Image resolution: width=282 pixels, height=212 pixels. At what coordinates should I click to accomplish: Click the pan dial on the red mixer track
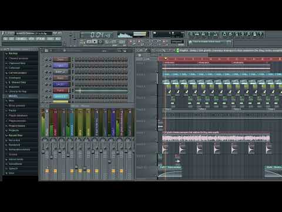pos(53,140)
